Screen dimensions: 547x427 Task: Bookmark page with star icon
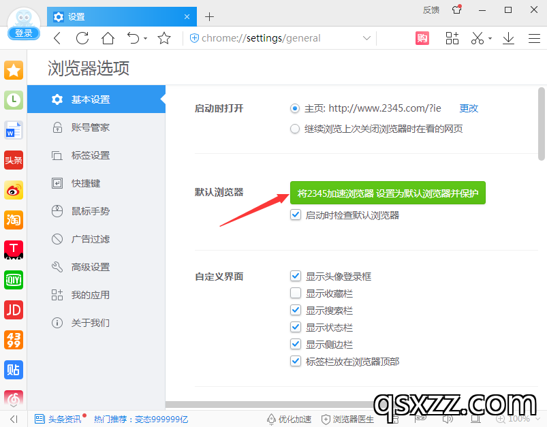pos(164,38)
